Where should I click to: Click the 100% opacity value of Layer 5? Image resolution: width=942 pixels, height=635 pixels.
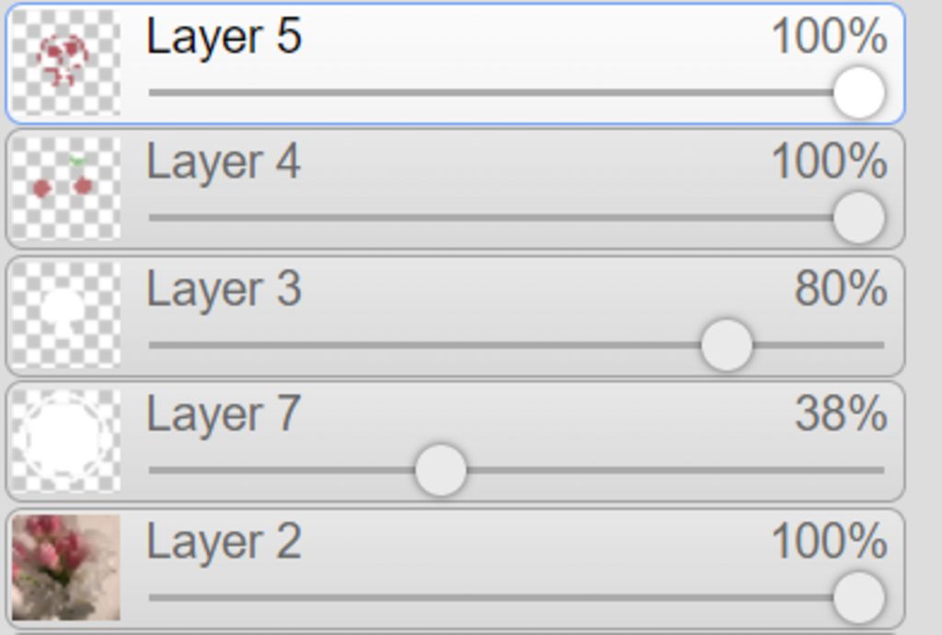[828, 37]
